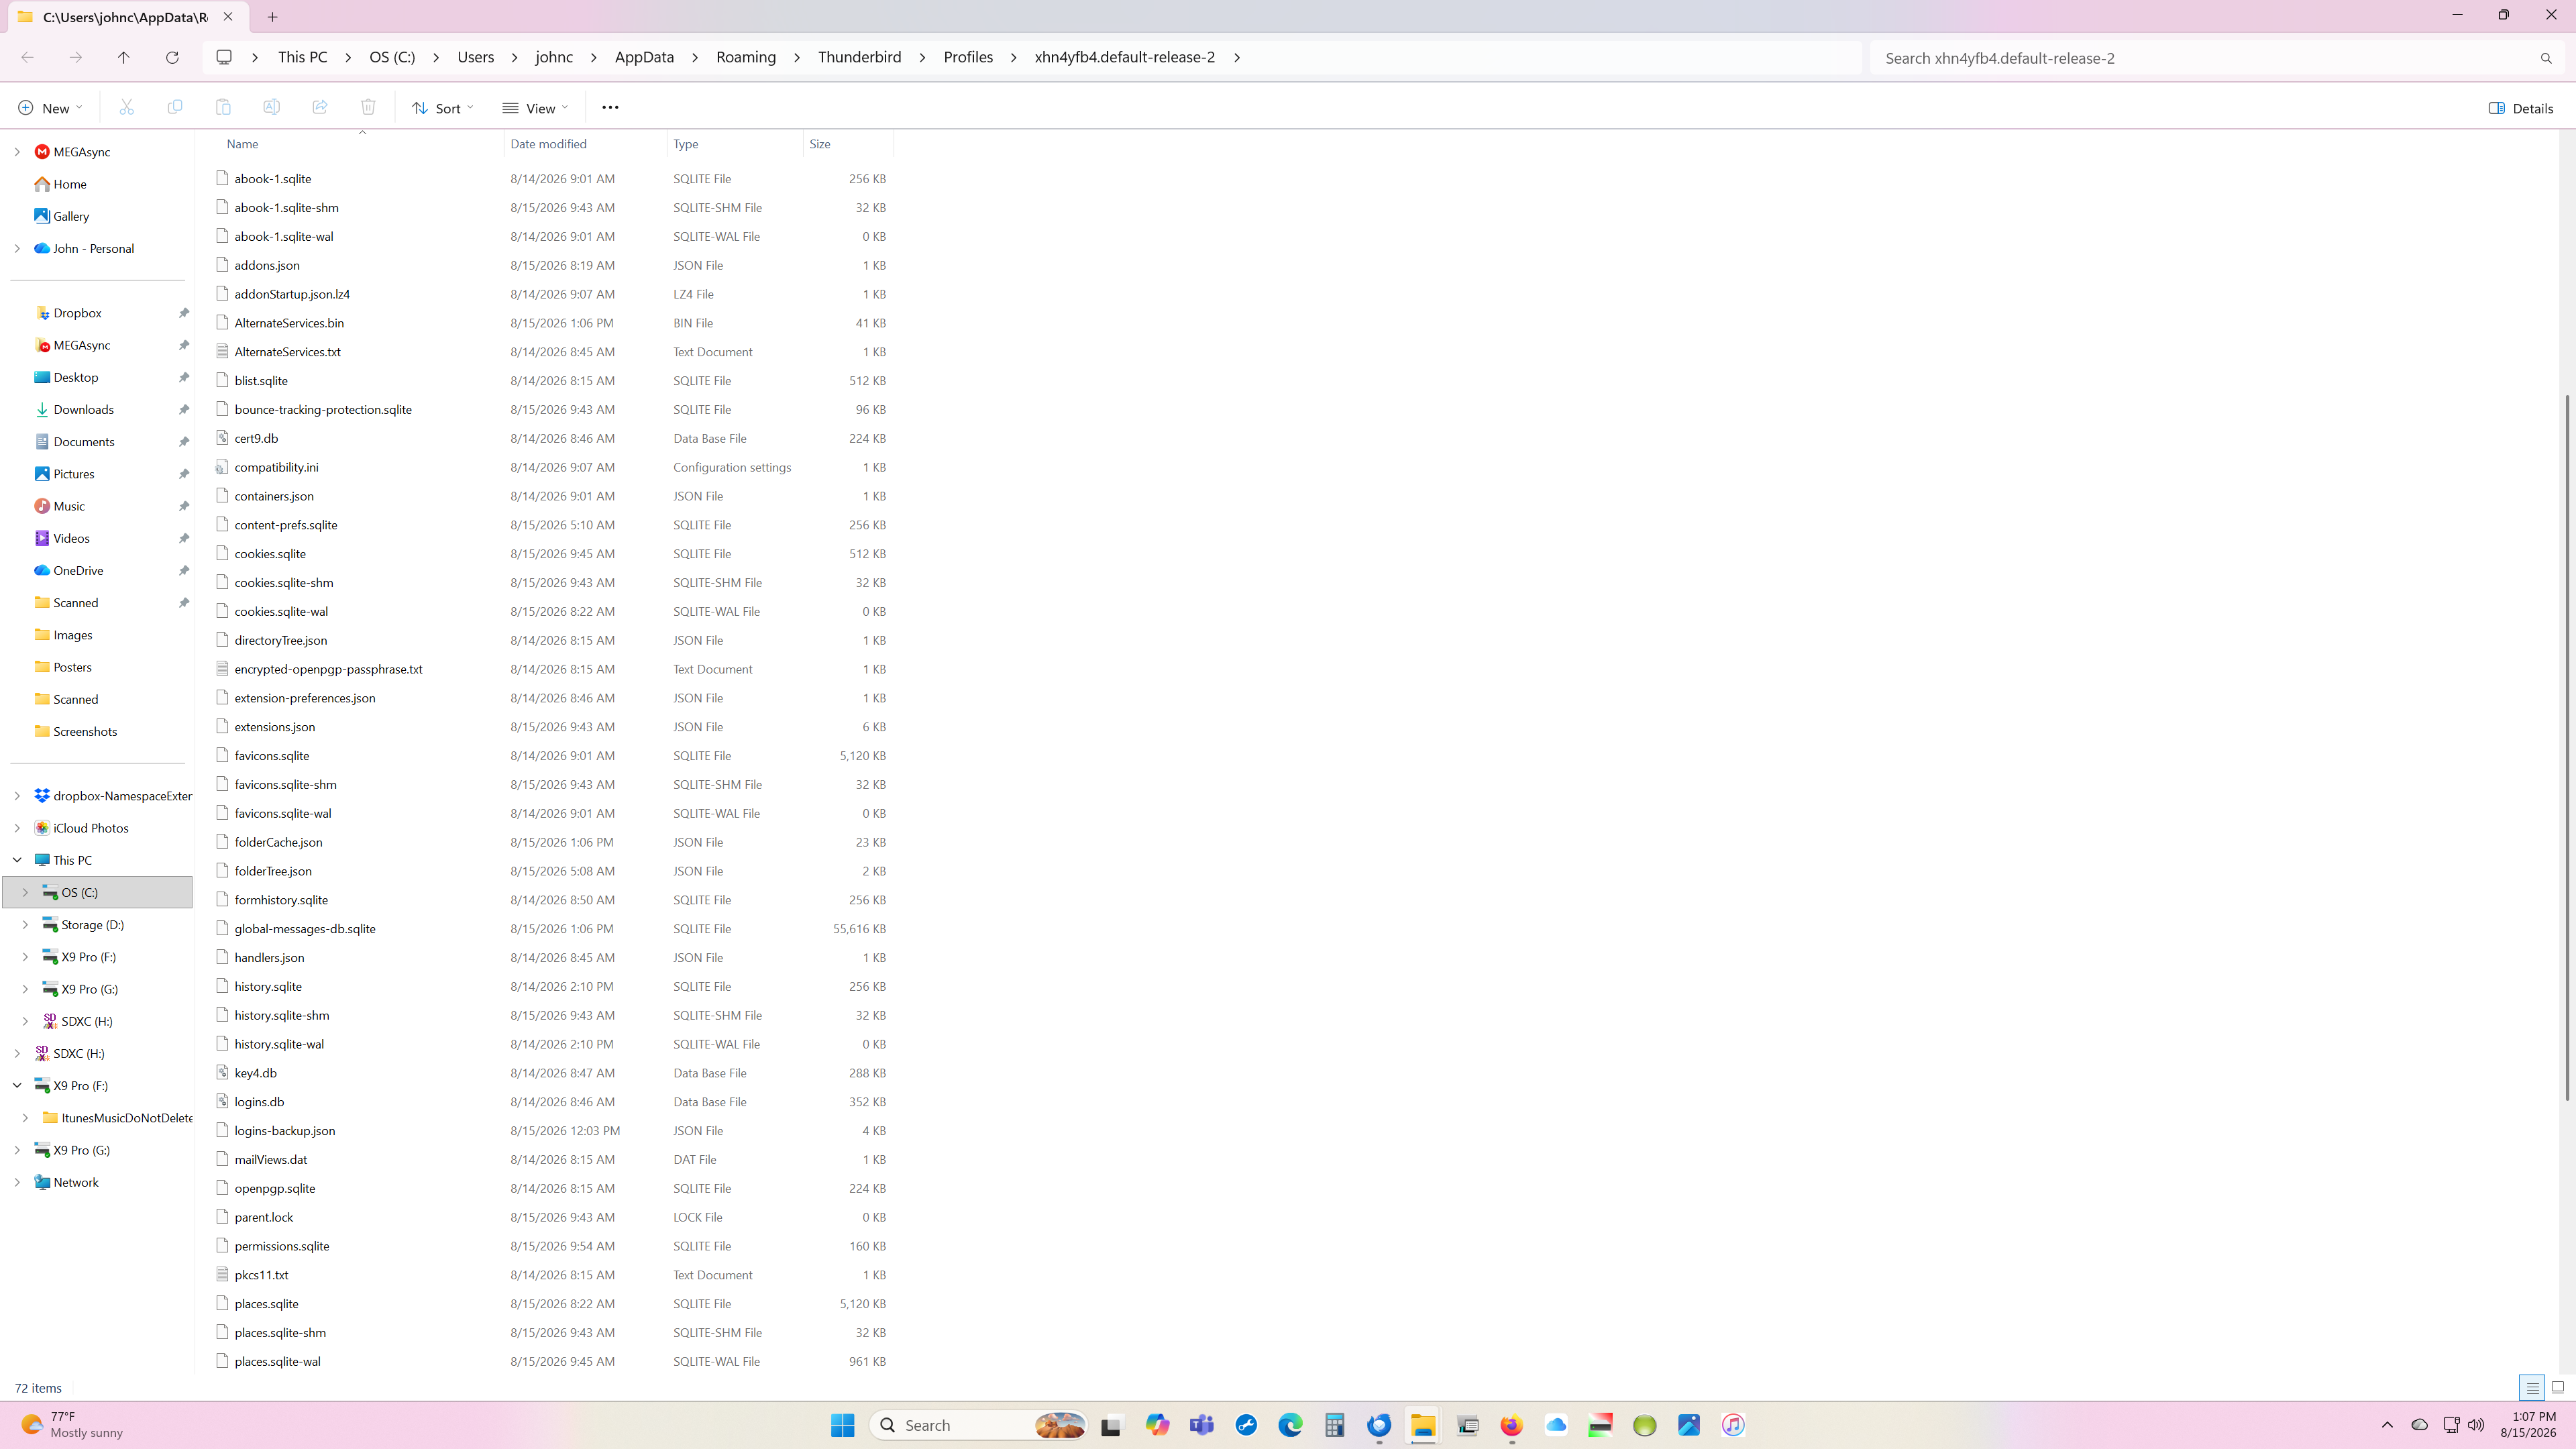Go to Profiles in the address bar

pyautogui.click(x=968, y=57)
